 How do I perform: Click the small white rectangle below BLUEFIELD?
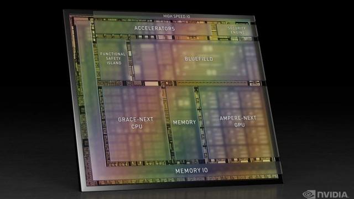[x=151, y=83]
